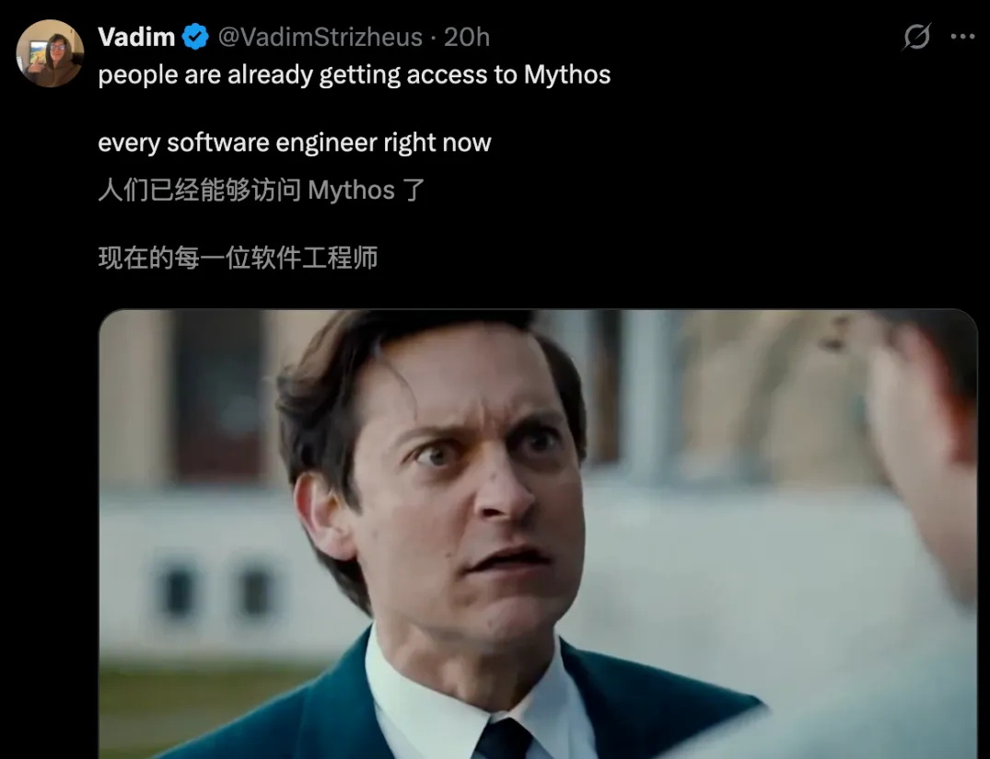Open the post via 20h timestamp
Screen dimensions: 990x759
click(467, 37)
